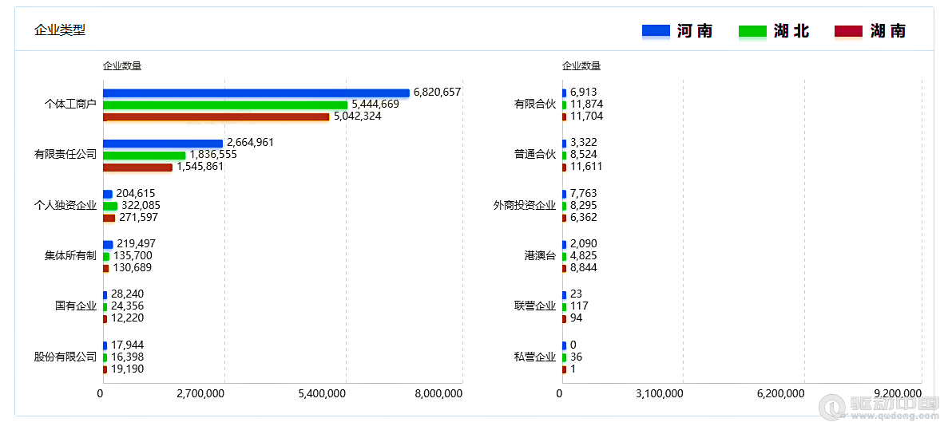The width and height of the screenshot is (948, 430).
Task: Select the 5,042,324 red bar for 个体工商户
Action: click(216, 116)
